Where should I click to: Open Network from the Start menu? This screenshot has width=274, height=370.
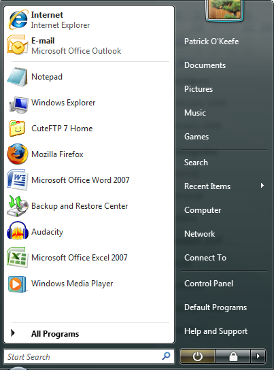tap(199, 234)
